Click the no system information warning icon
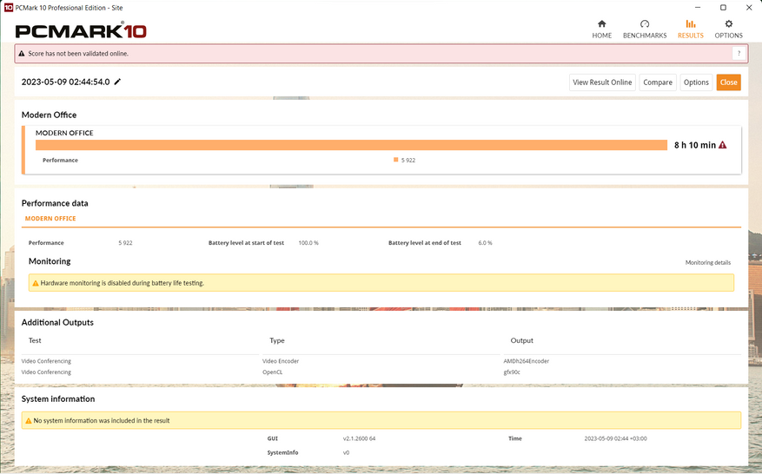 tap(28, 420)
